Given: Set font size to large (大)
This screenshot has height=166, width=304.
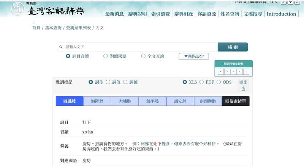Looking at the screenshot, I should point(297,2).
